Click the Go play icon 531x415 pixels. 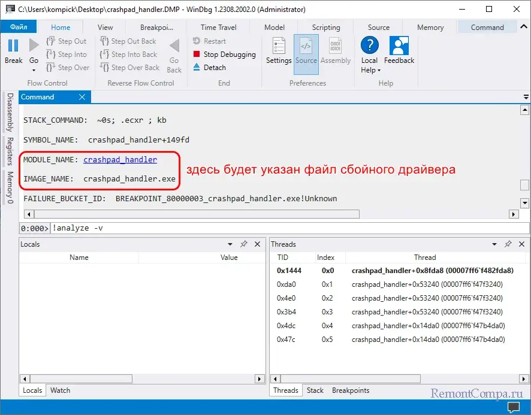(34, 46)
